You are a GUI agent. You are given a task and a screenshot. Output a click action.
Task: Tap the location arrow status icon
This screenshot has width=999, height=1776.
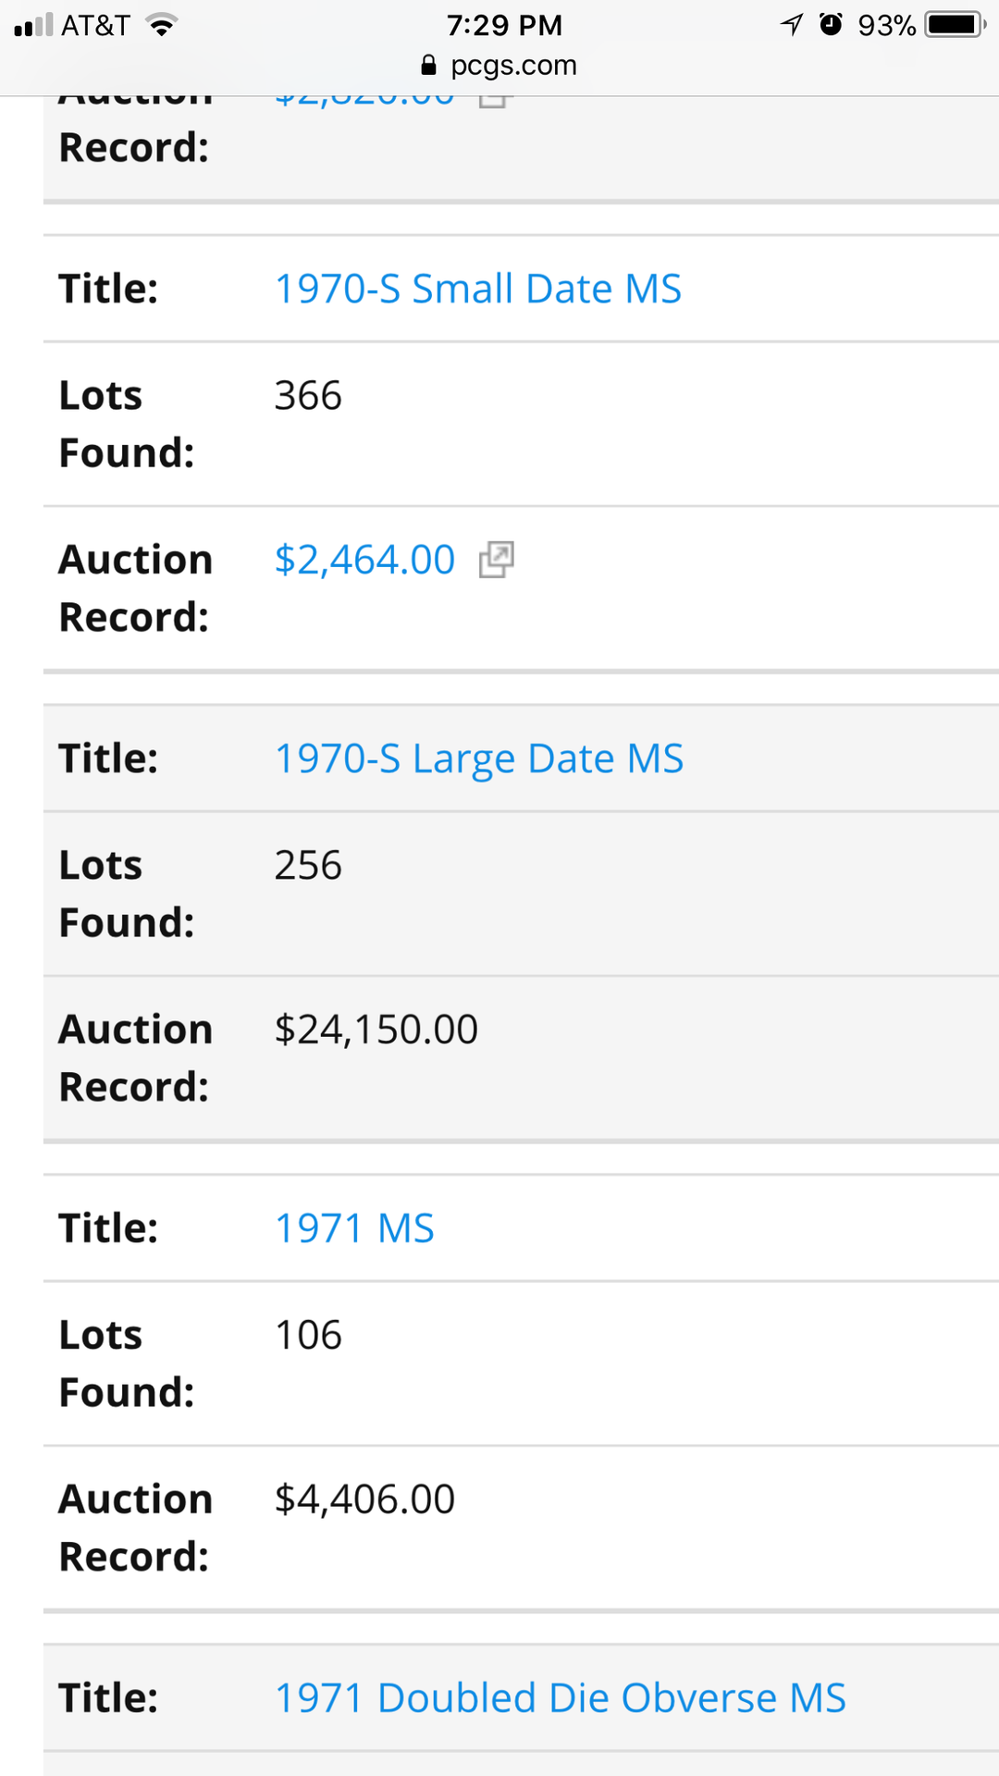[792, 25]
